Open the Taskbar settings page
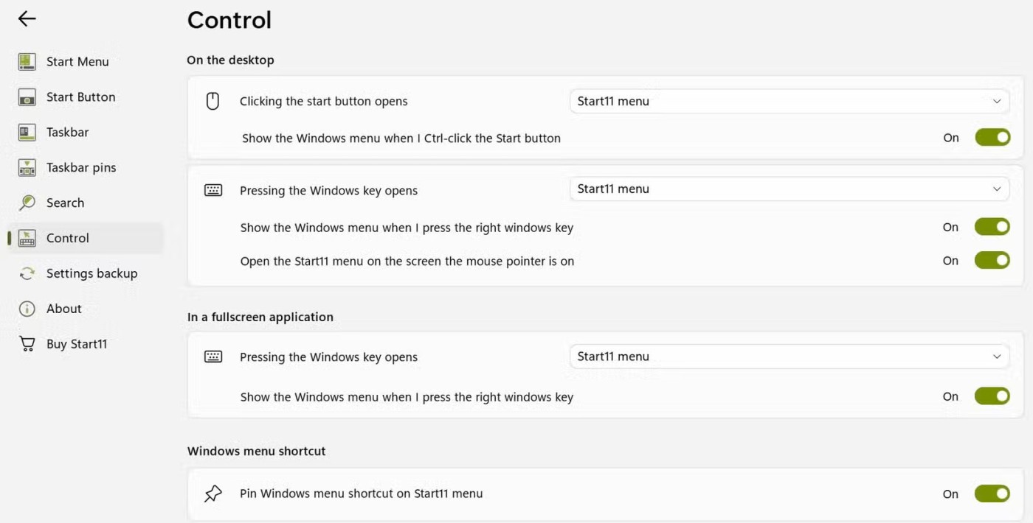This screenshot has height=523, width=1033. point(67,133)
